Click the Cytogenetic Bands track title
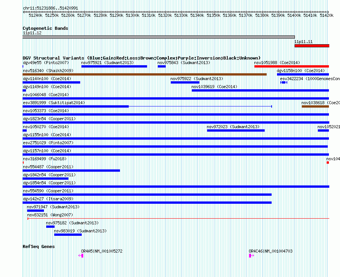The height and width of the screenshot is (277, 340). (45, 28)
